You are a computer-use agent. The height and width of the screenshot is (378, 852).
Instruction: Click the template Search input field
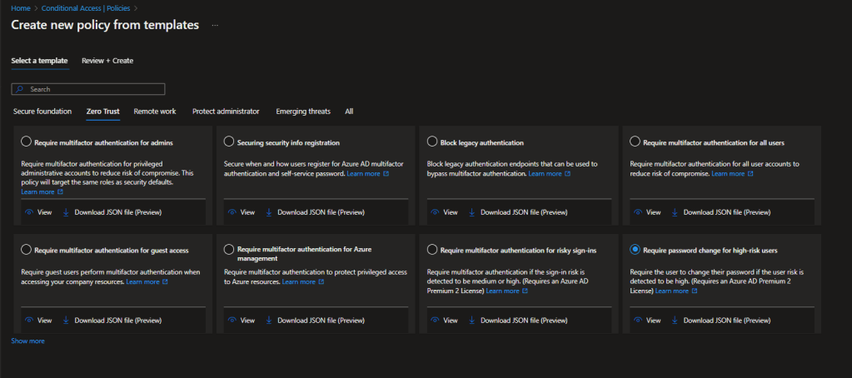(x=88, y=88)
